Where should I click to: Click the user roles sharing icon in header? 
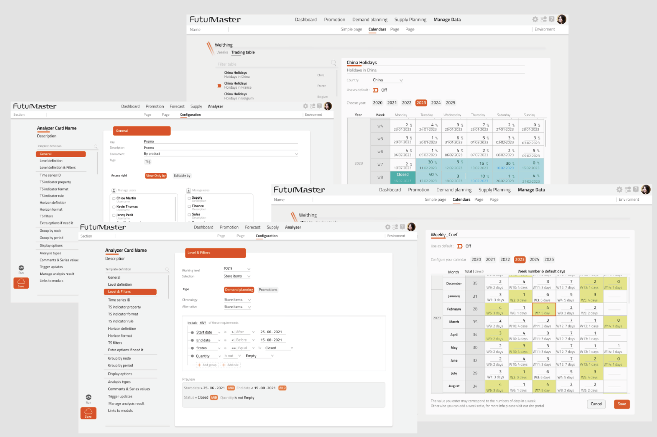point(544,19)
